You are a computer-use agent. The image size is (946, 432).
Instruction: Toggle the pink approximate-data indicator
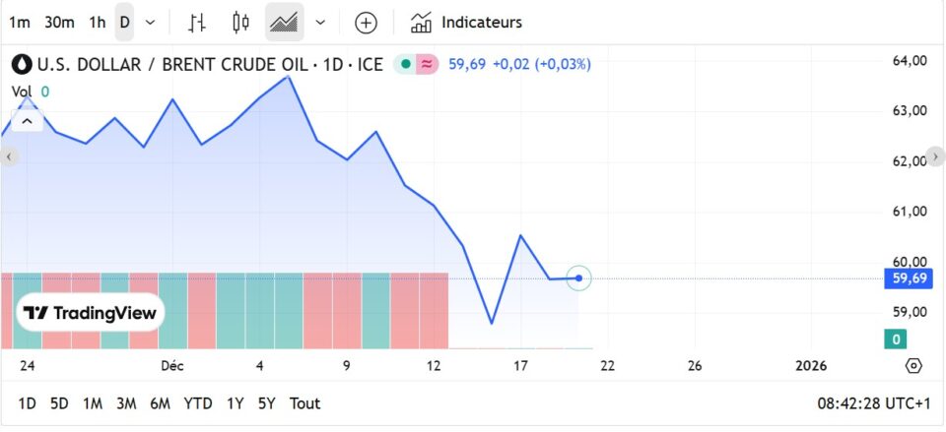pyautogui.click(x=428, y=64)
